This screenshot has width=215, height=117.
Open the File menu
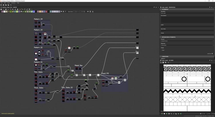pyautogui.click(x=1, y=3)
